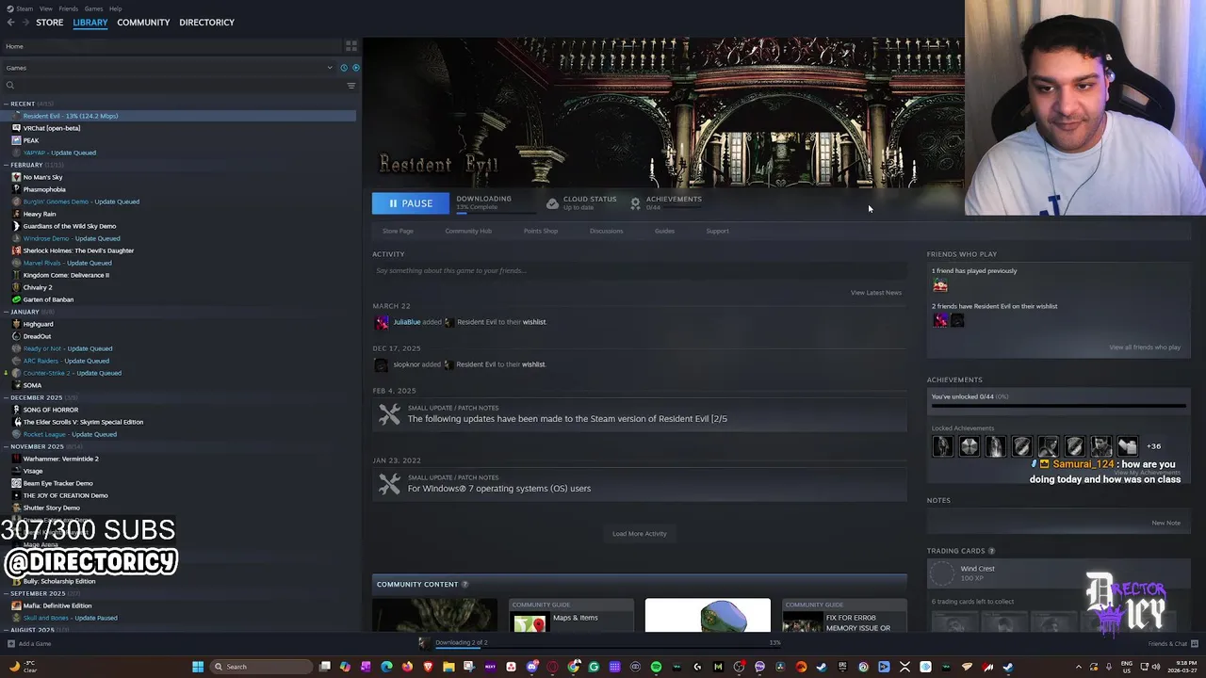Open the Friends menu
The image size is (1206, 678).
point(68,8)
